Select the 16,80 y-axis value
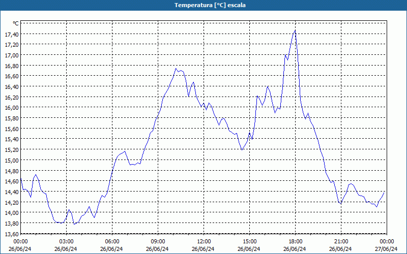 click(x=12, y=66)
